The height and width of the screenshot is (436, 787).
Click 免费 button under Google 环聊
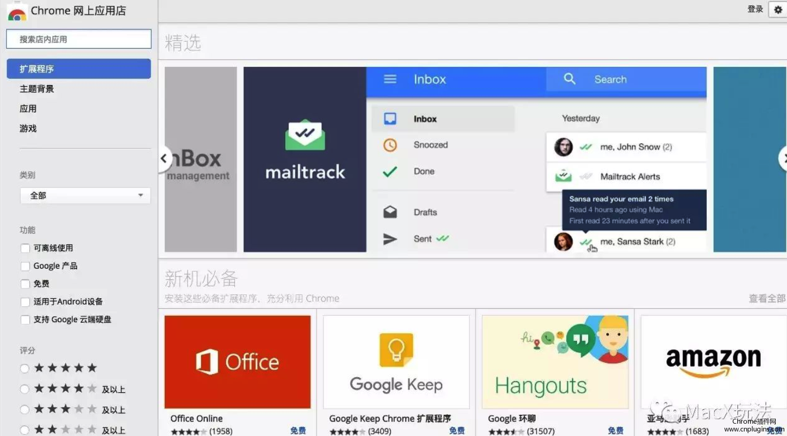click(x=615, y=431)
